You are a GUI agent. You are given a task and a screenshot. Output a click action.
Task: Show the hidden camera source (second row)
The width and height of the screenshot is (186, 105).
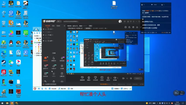(x=44, y=32)
